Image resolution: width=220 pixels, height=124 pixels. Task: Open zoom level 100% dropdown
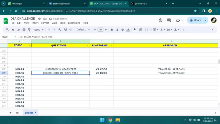coord(38,30)
